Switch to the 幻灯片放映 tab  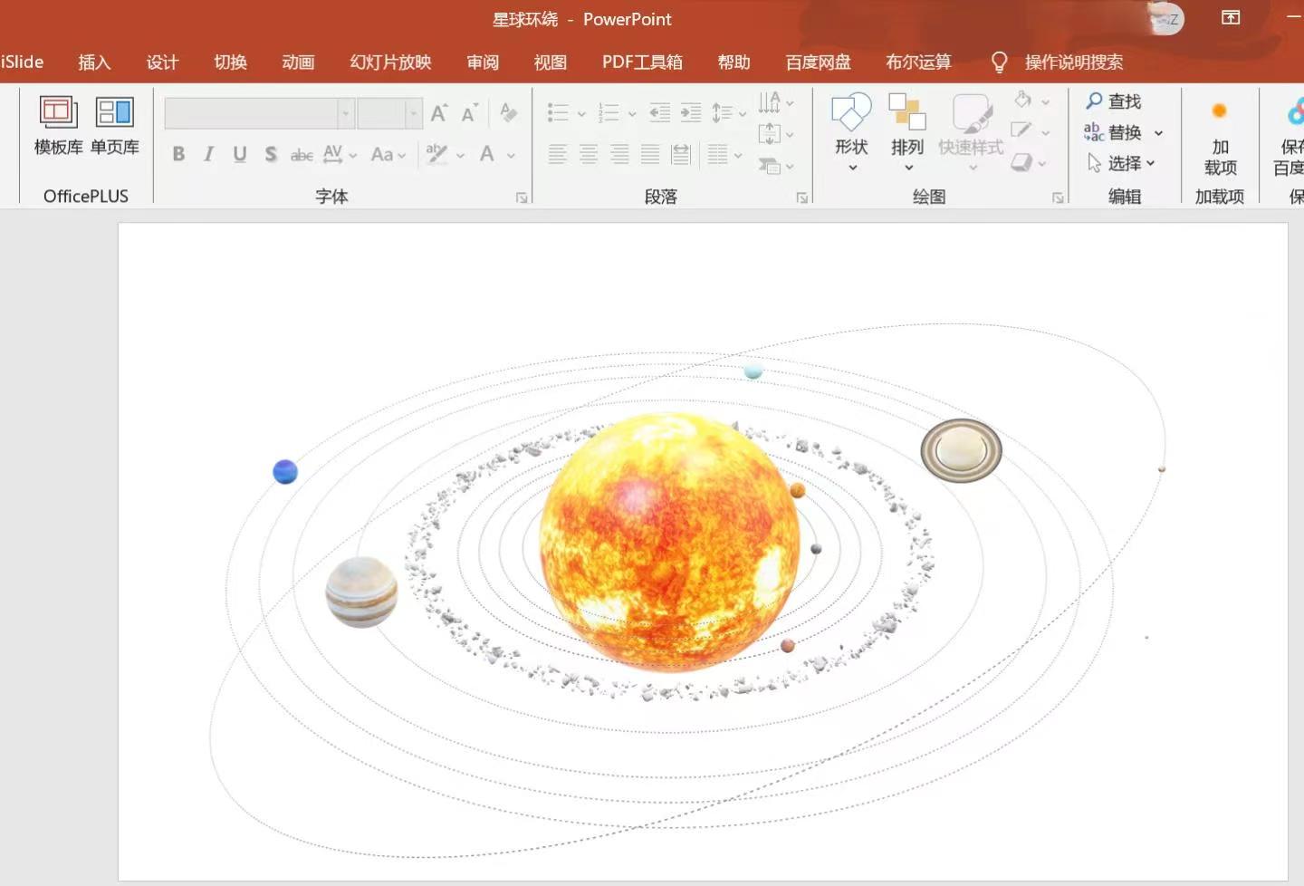(x=390, y=62)
